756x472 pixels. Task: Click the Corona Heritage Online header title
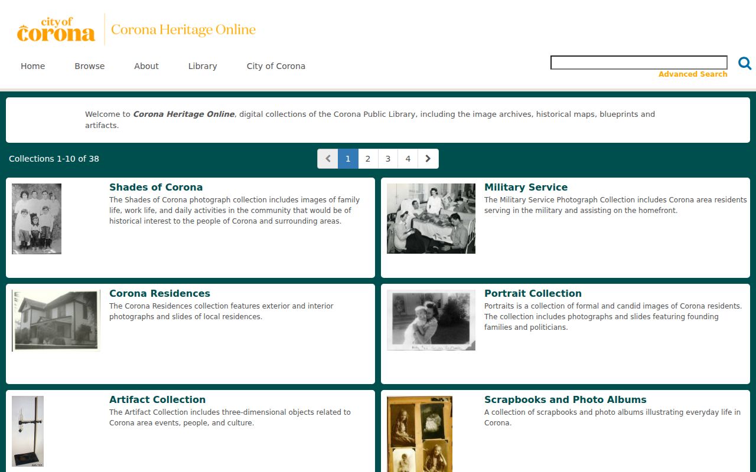183,29
